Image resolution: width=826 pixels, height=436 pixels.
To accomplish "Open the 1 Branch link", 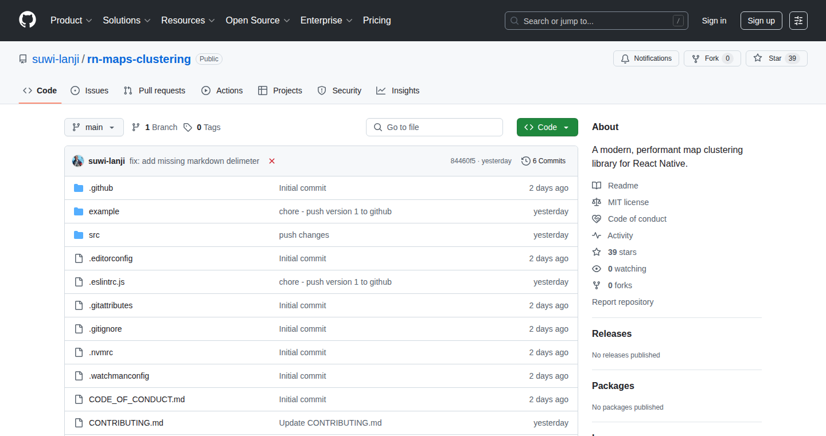I will pos(155,127).
